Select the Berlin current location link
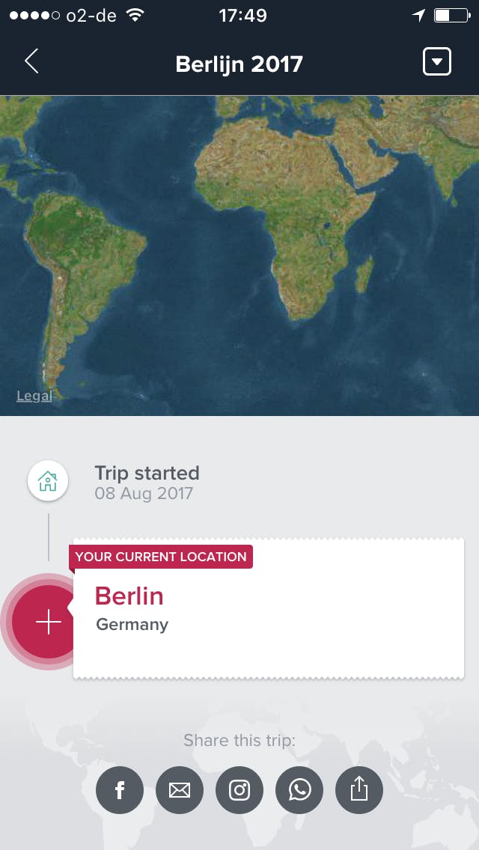 (129, 596)
